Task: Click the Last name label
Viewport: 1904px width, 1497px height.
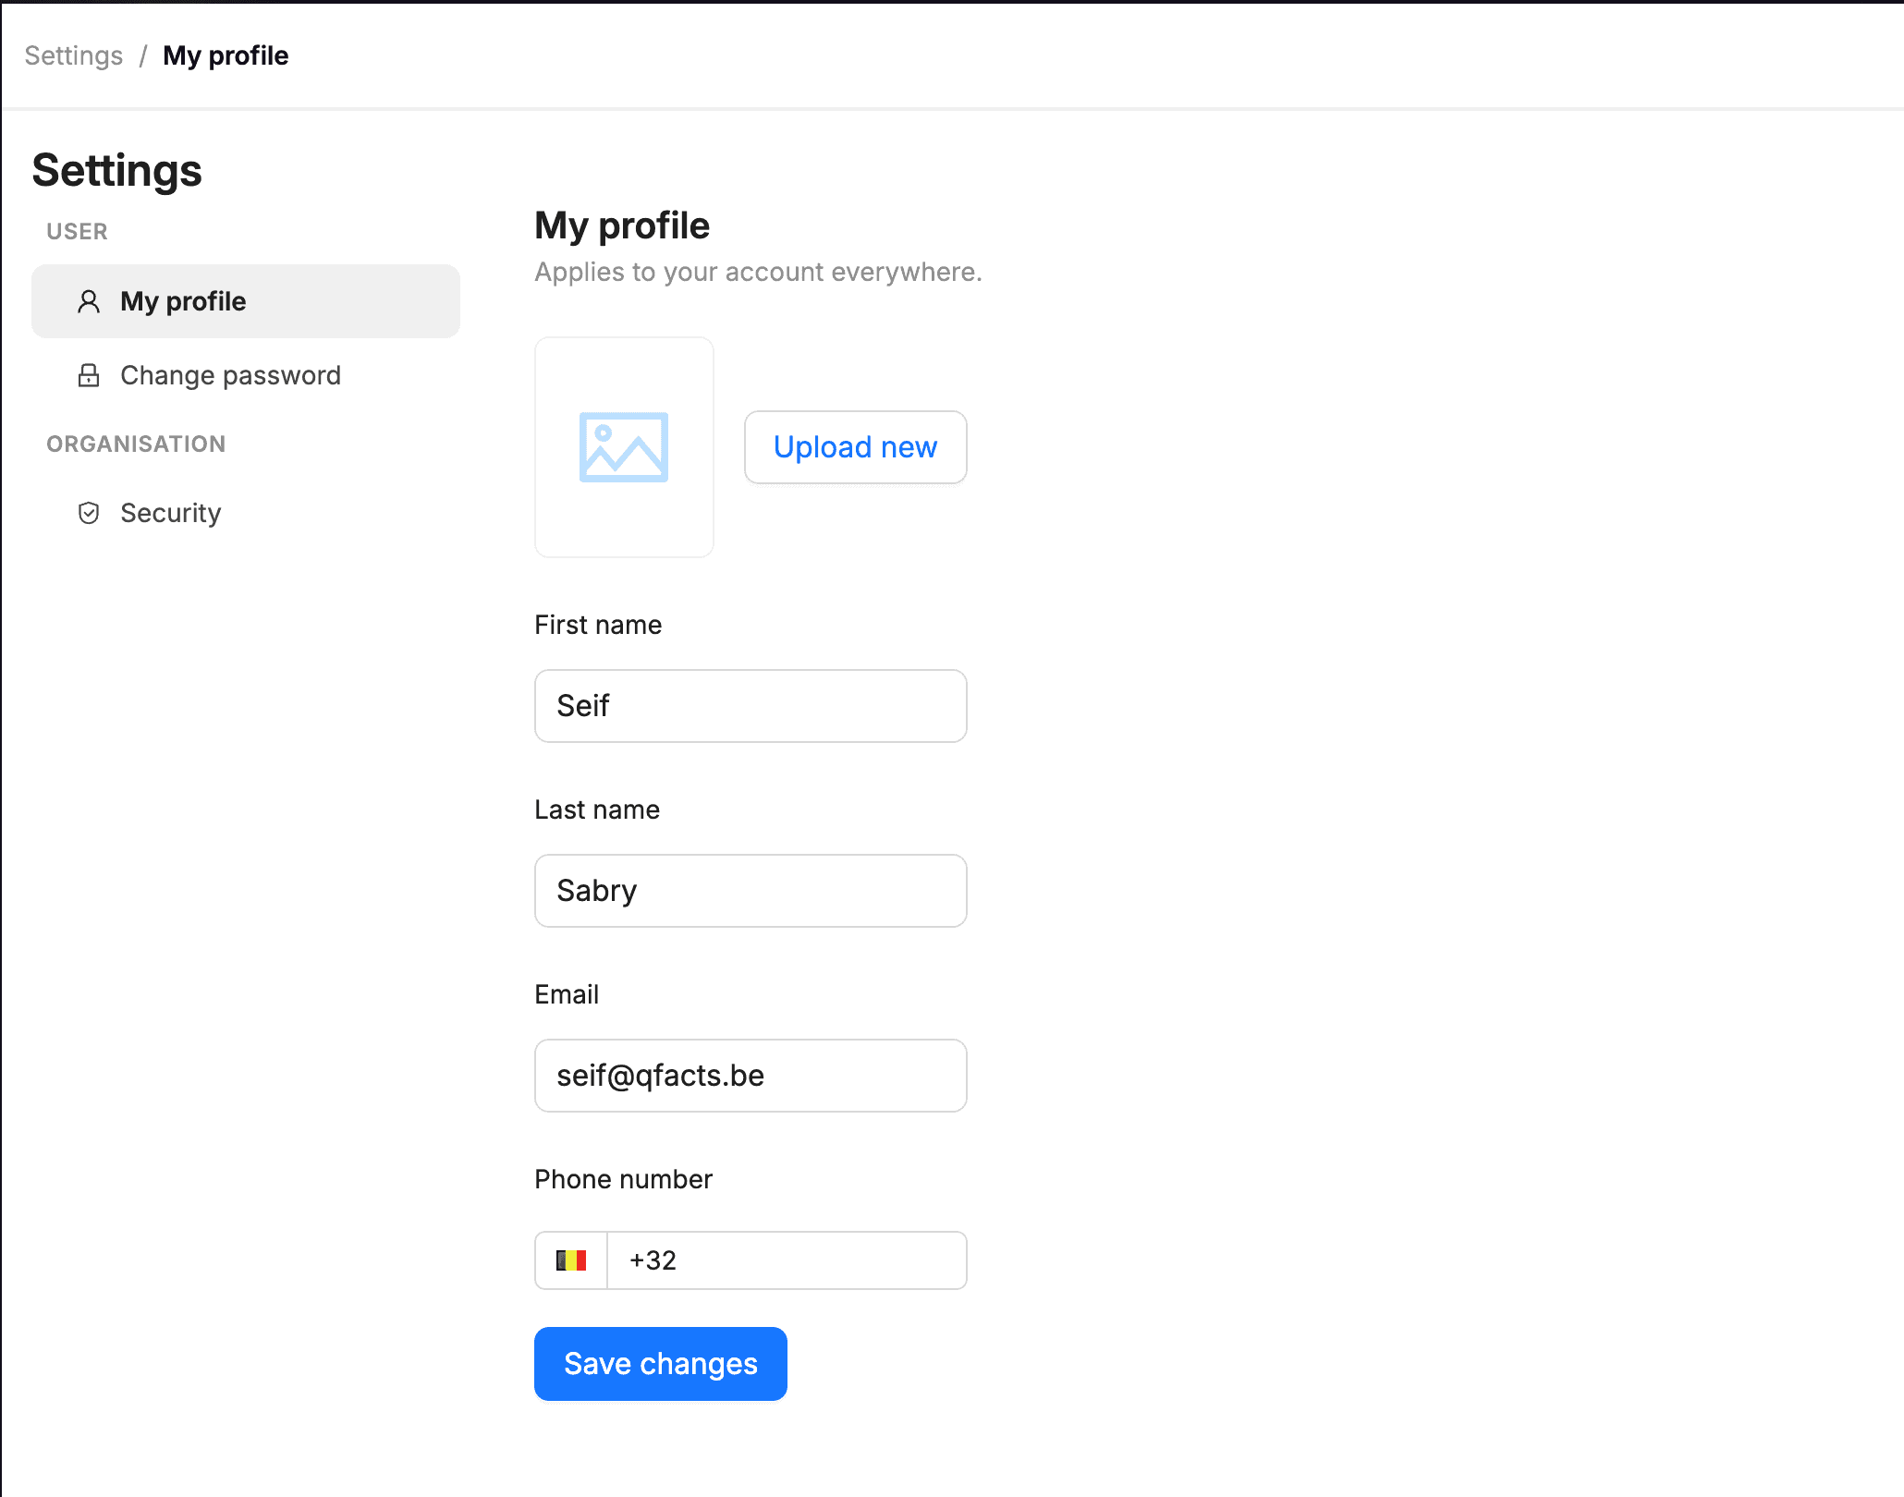Action: click(597, 809)
